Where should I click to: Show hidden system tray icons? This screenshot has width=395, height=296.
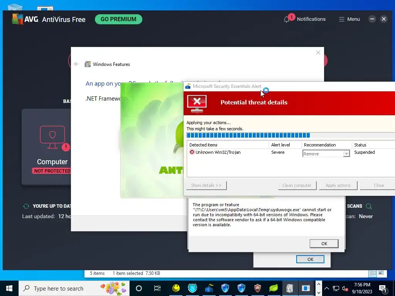(x=327, y=288)
